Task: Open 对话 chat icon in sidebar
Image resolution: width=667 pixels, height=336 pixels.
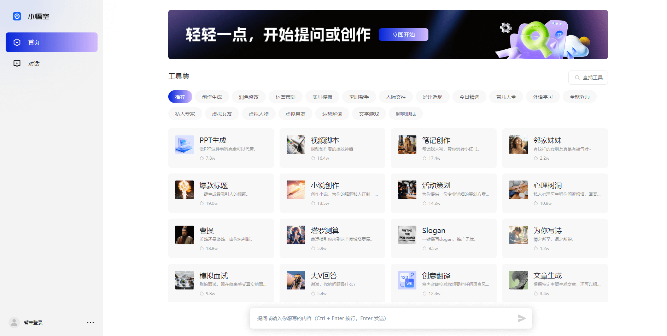Action: tap(17, 63)
